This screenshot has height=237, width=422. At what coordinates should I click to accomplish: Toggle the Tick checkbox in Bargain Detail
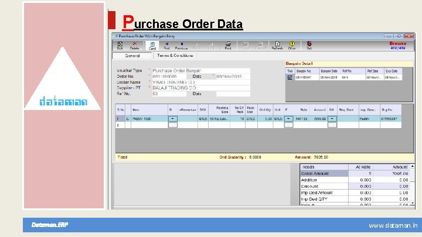(x=290, y=77)
